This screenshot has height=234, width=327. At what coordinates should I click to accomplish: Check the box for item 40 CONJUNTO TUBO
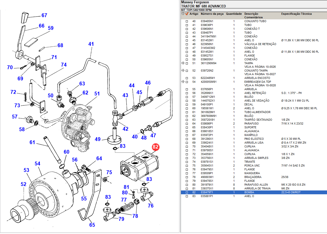click(x=187, y=21)
